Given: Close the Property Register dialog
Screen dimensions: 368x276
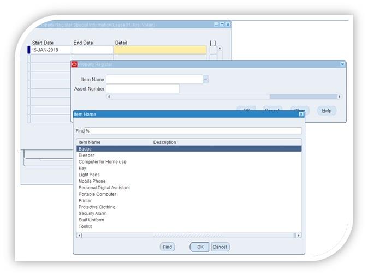Looking at the screenshot, I should [x=342, y=64].
